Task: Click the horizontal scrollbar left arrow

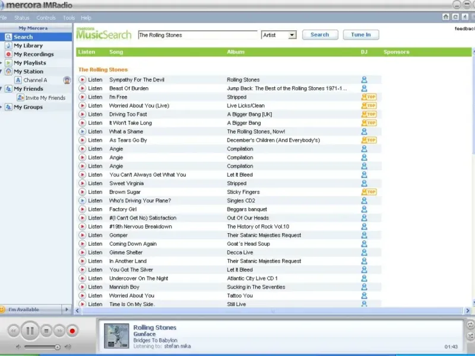Action: pyautogui.click(x=78, y=310)
